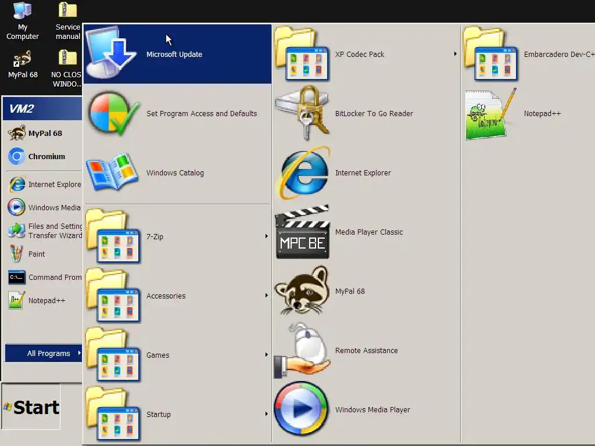Click the "Paint" label in Start menu
Viewport: 595px width, 446px height.
click(x=37, y=254)
